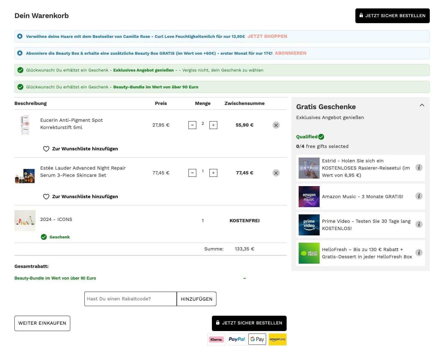The width and height of the screenshot is (437, 356).
Task: Click the Amazon Pay payment icon
Action: (278, 339)
